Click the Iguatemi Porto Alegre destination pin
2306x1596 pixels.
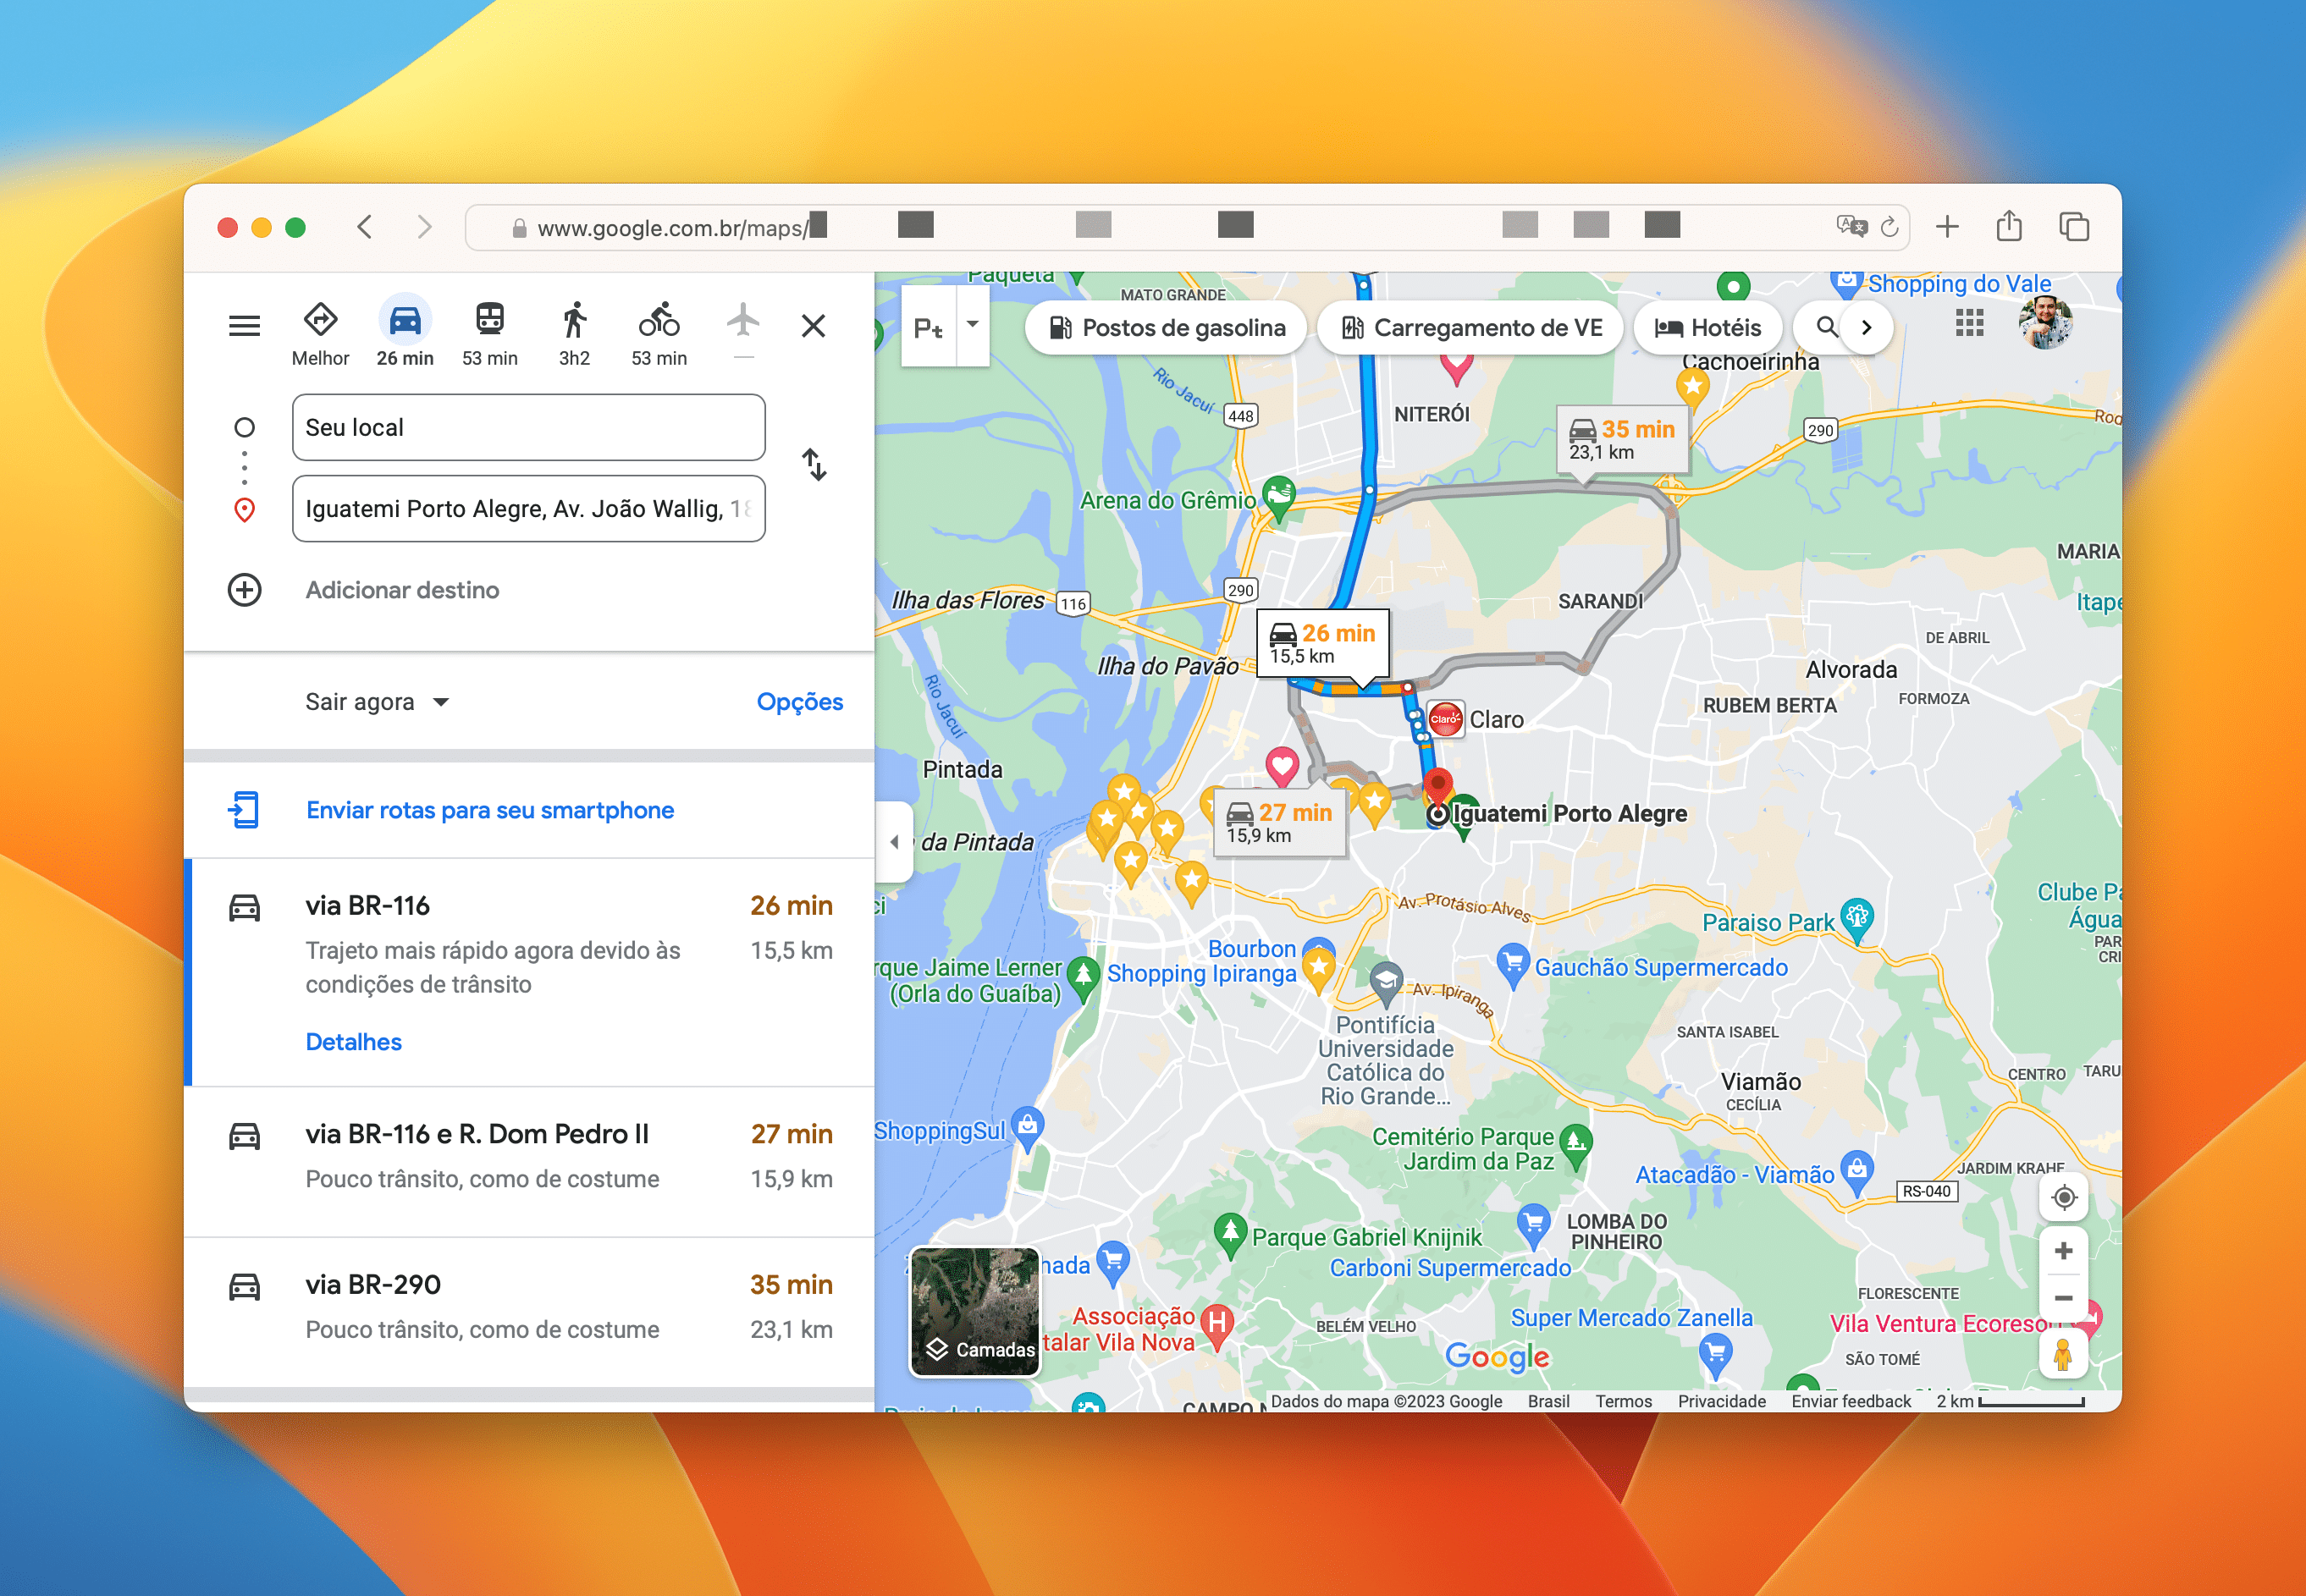[x=1437, y=790]
